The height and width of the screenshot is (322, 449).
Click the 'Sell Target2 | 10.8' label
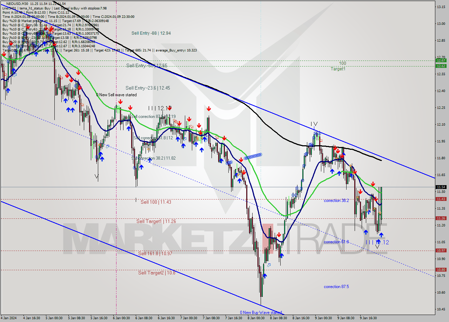[x=156, y=273]
